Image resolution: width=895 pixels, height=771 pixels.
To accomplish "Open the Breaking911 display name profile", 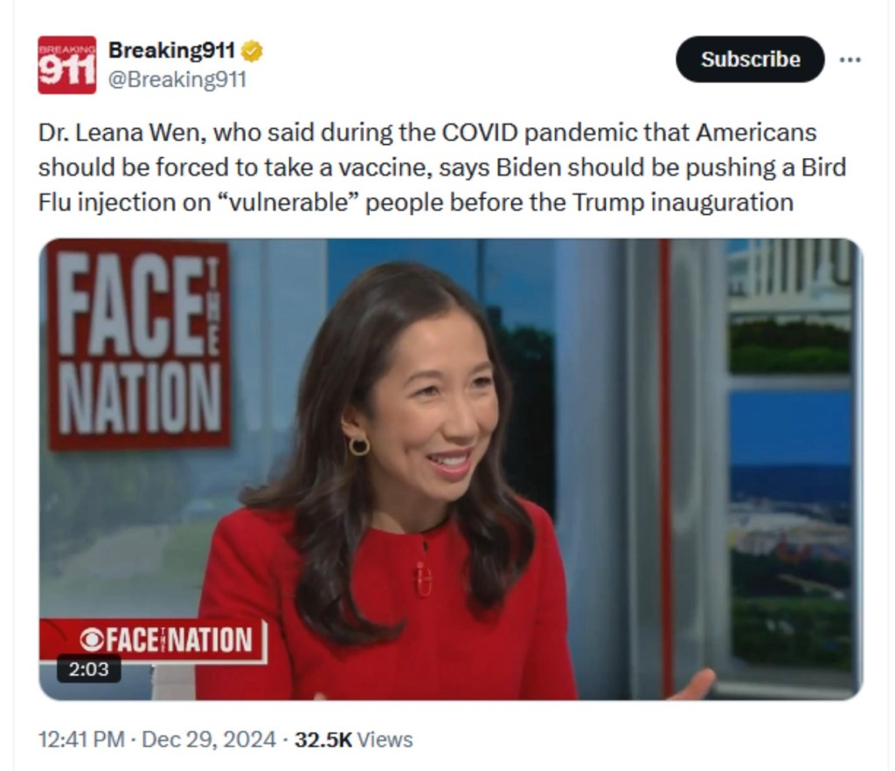I will coord(171,50).
